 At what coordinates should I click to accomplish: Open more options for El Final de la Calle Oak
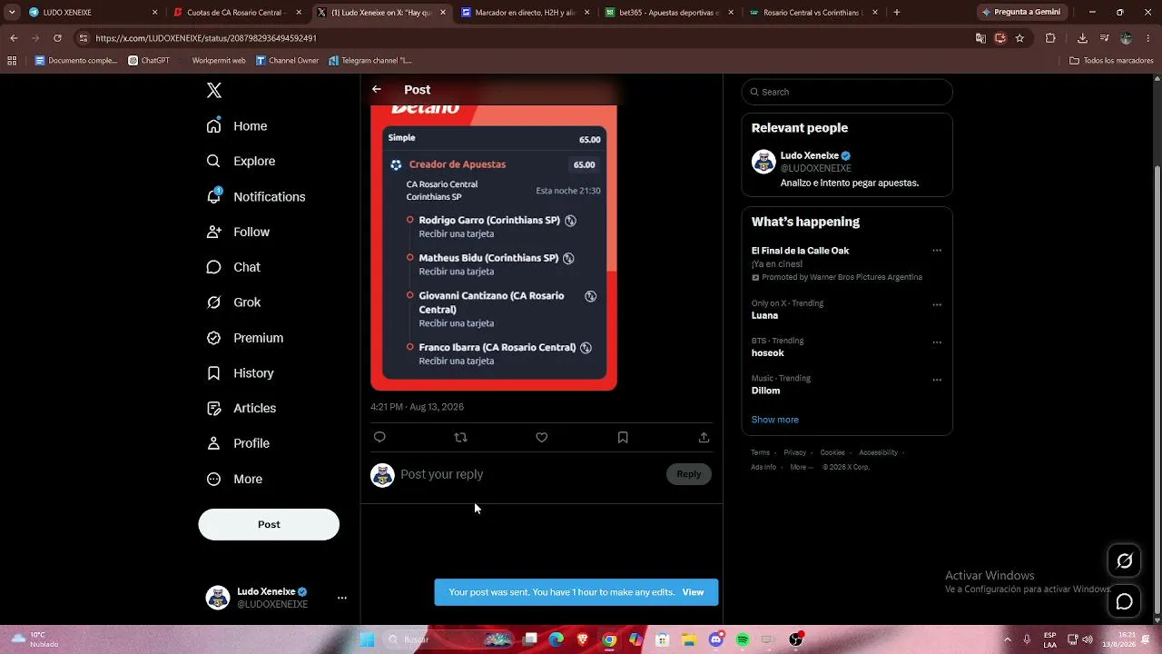[937, 251]
